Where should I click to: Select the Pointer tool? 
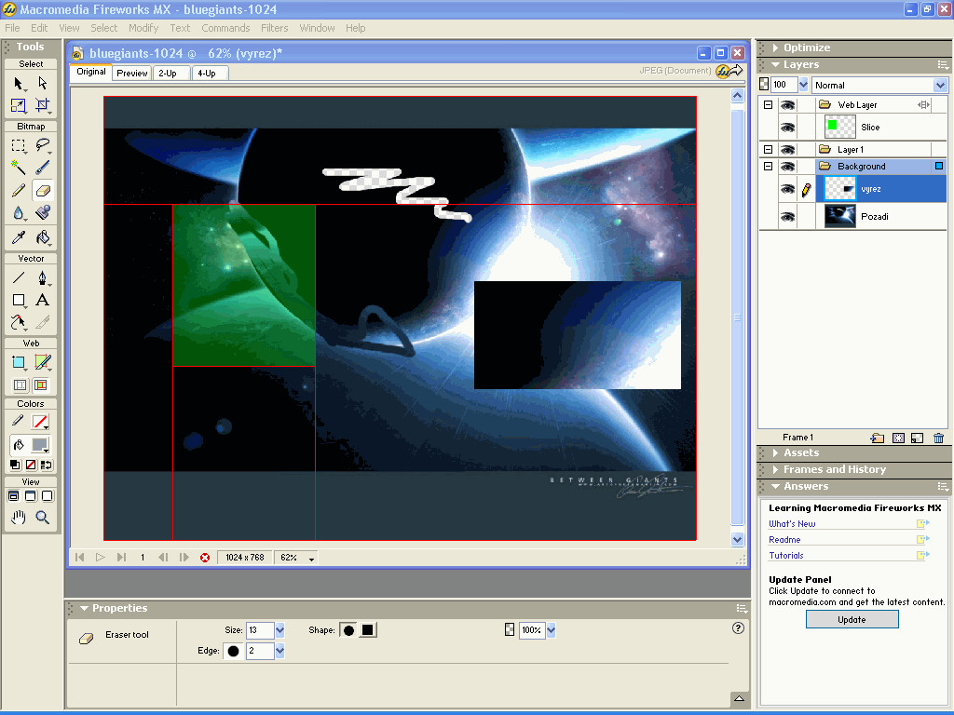[x=19, y=83]
